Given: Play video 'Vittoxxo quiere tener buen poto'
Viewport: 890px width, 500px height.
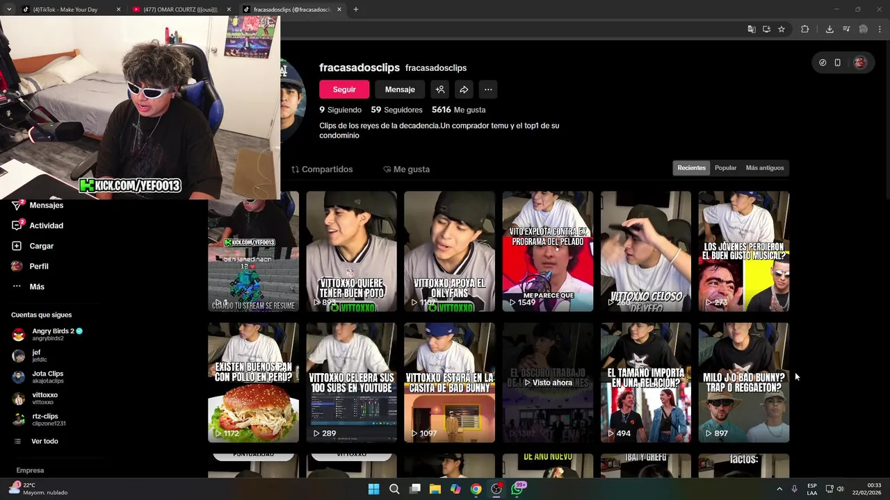Looking at the screenshot, I should (x=351, y=251).
